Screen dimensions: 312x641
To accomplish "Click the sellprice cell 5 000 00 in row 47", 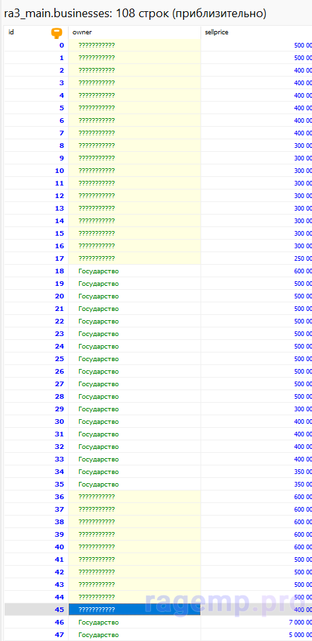I will coord(257,634).
